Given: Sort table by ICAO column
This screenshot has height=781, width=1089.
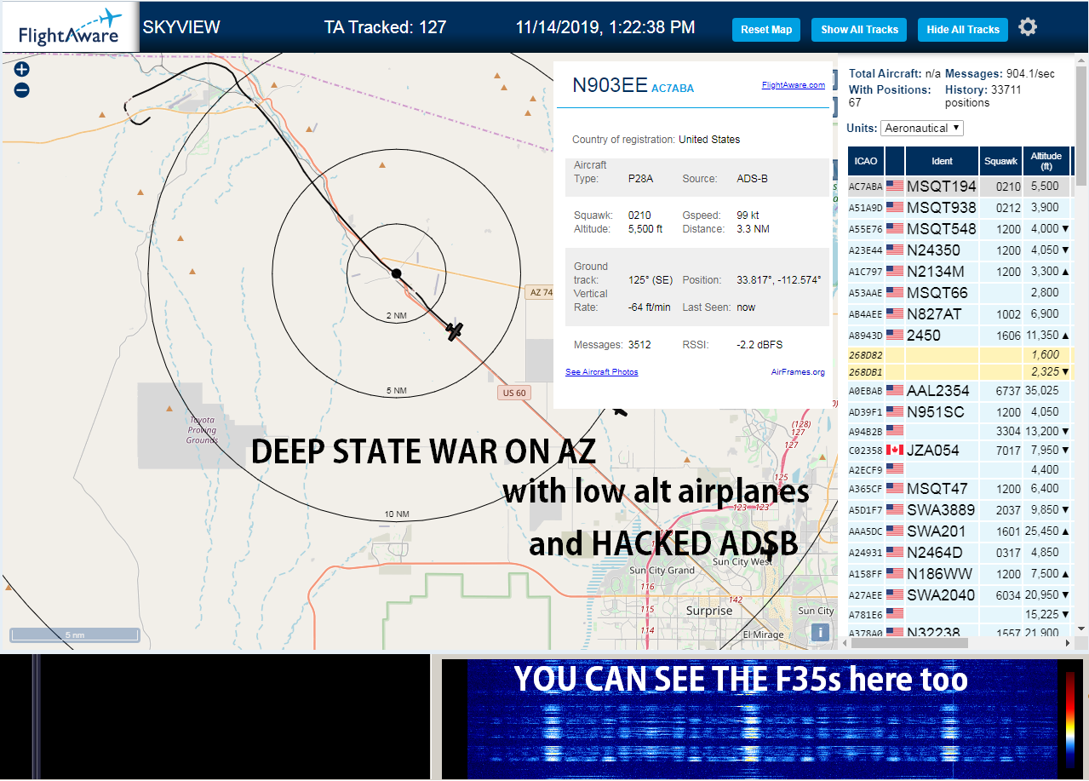Looking at the screenshot, I should tap(865, 160).
